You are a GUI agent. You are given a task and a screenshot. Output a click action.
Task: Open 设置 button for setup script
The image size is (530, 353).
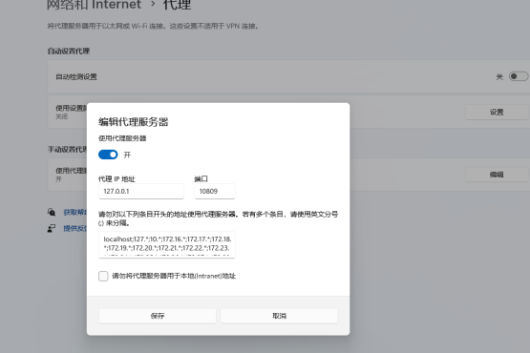[x=497, y=113]
